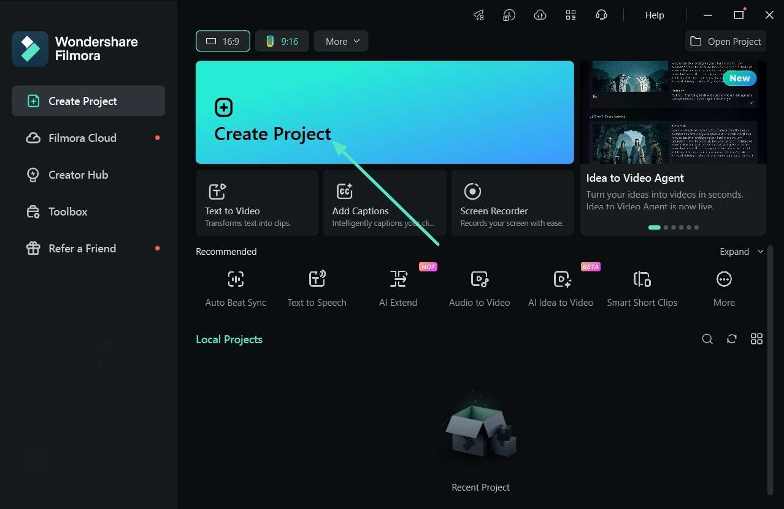Open the Text to Video card

pyautogui.click(x=257, y=203)
